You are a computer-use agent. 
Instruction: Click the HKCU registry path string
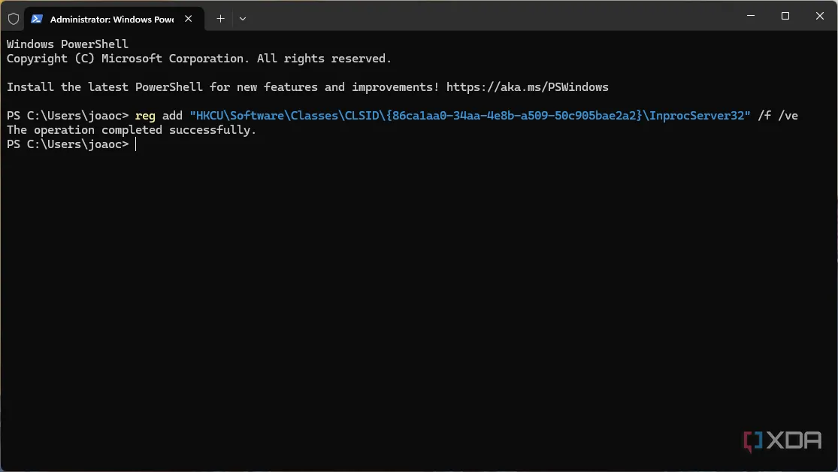[x=470, y=116]
